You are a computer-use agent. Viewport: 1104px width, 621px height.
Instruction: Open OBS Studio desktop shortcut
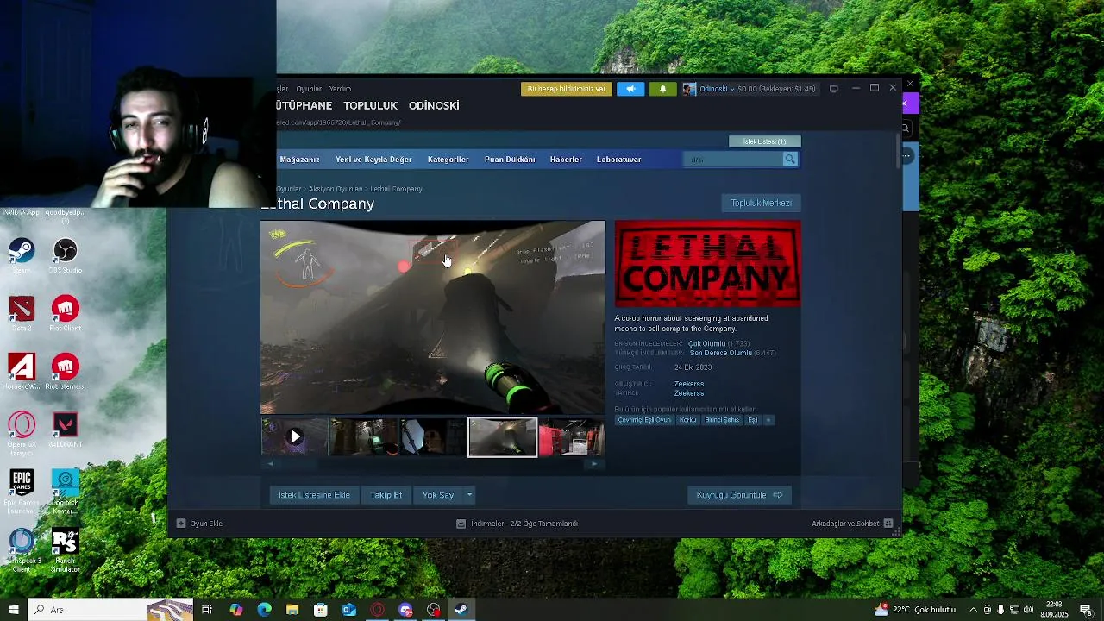[x=65, y=255]
